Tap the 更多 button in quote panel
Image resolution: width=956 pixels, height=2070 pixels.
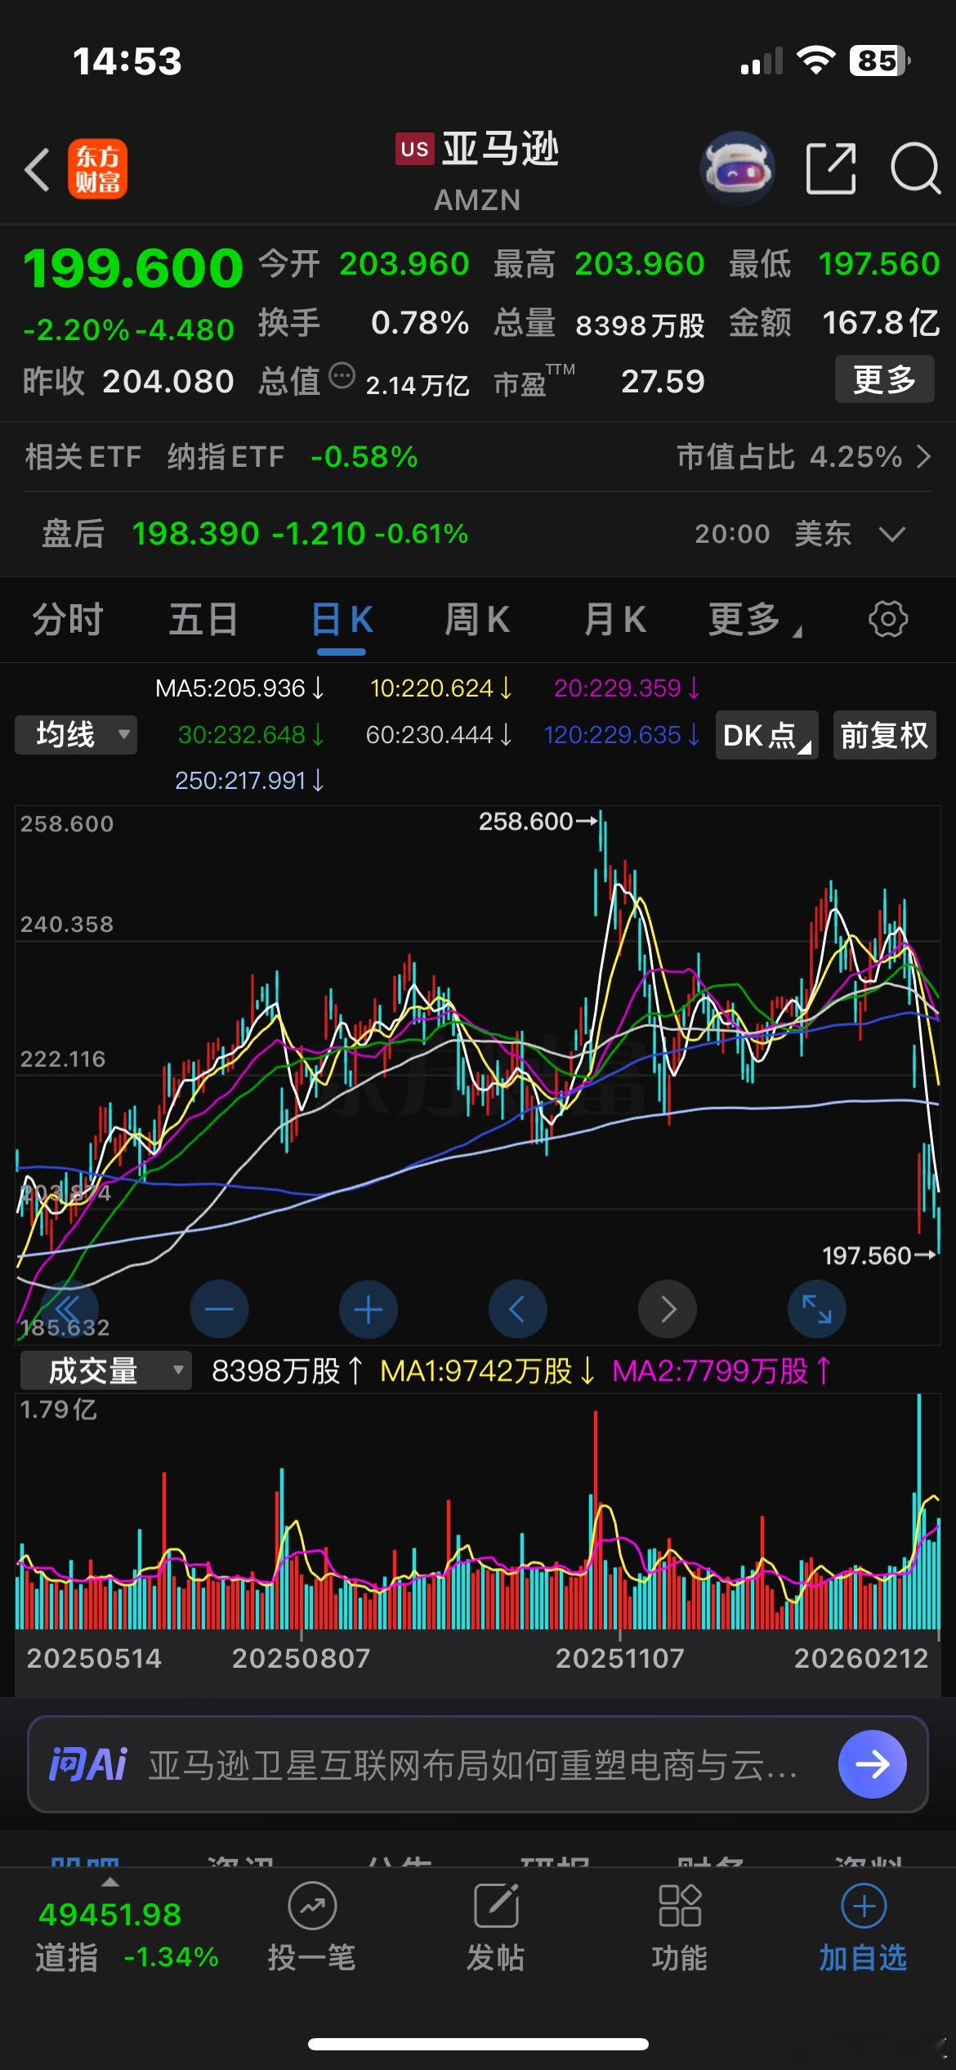[884, 379]
